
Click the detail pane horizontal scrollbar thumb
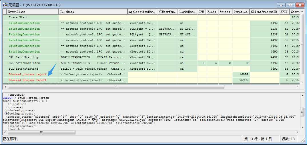(41, 132)
